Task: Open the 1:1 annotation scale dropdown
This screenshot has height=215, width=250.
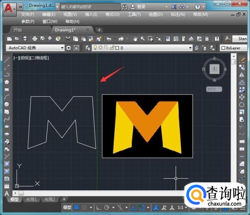Action: pyautogui.click(x=182, y=207)
